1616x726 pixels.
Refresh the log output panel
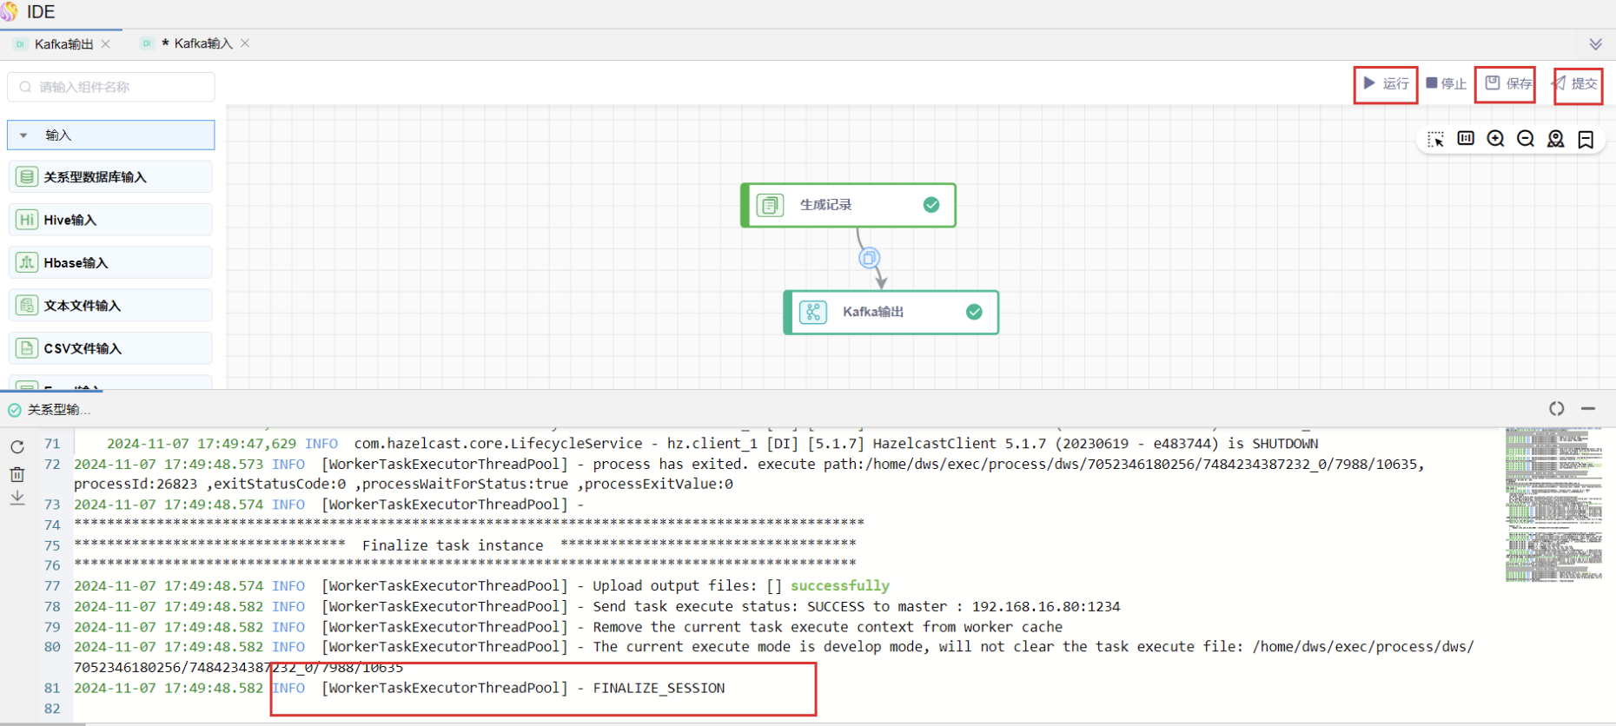coord(17,447)
